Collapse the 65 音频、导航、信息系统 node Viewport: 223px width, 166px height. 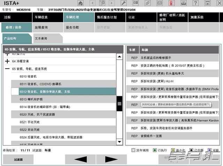click(7, 69)
